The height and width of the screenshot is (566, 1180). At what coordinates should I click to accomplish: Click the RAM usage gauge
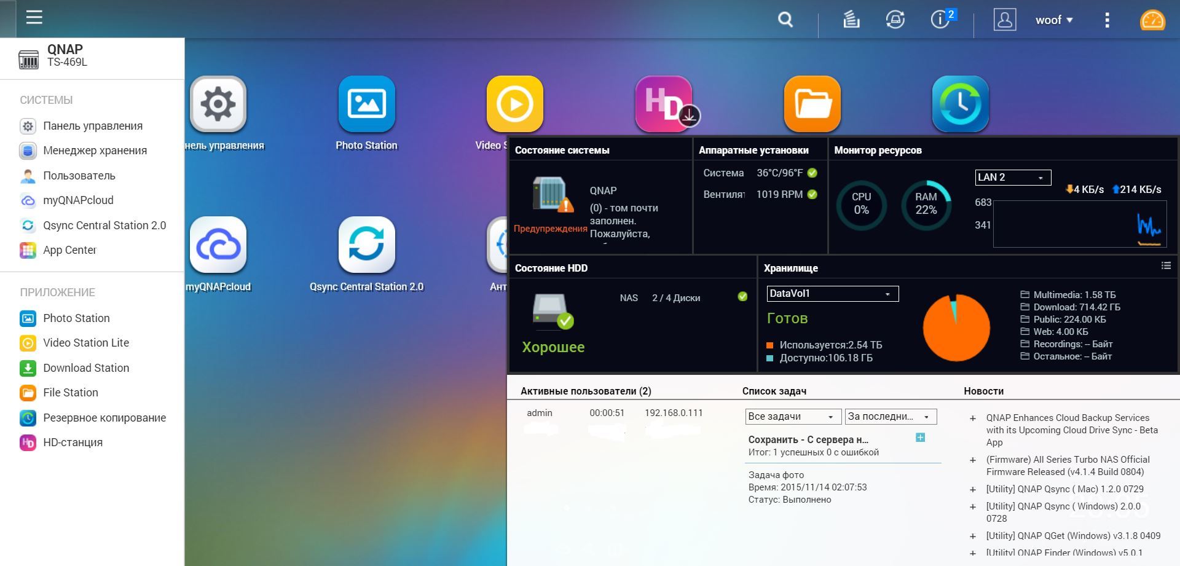(926, 205)
